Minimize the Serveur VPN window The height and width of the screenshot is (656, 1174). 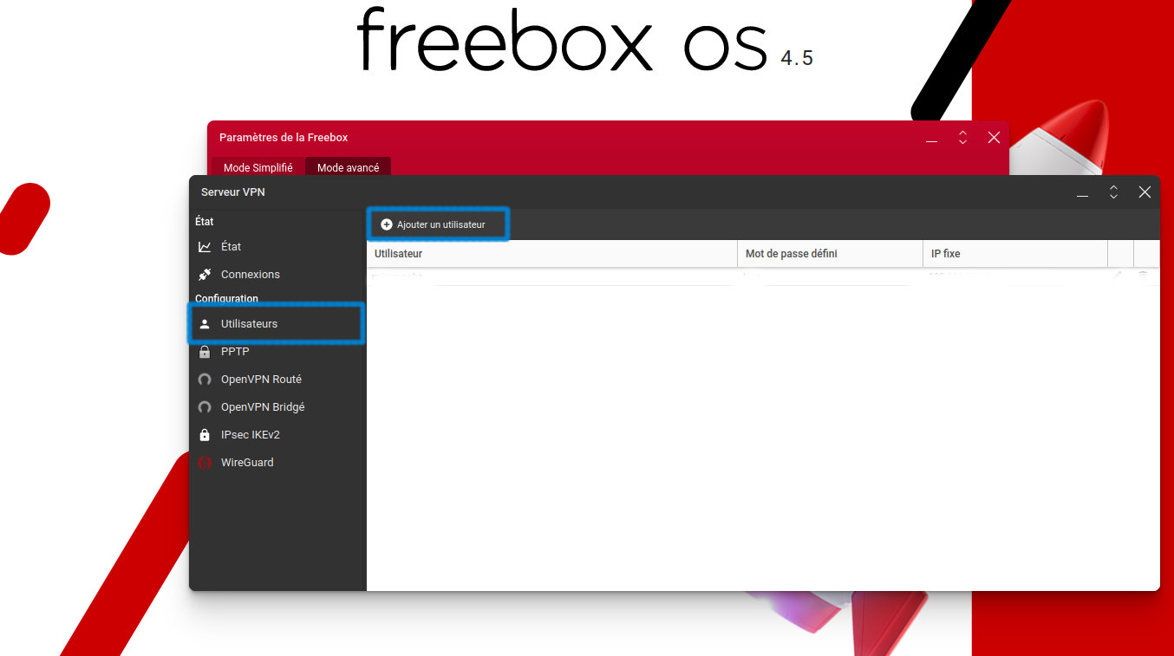(1083, 192)
